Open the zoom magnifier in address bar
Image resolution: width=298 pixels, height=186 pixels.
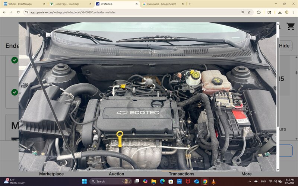coord(243,12)
